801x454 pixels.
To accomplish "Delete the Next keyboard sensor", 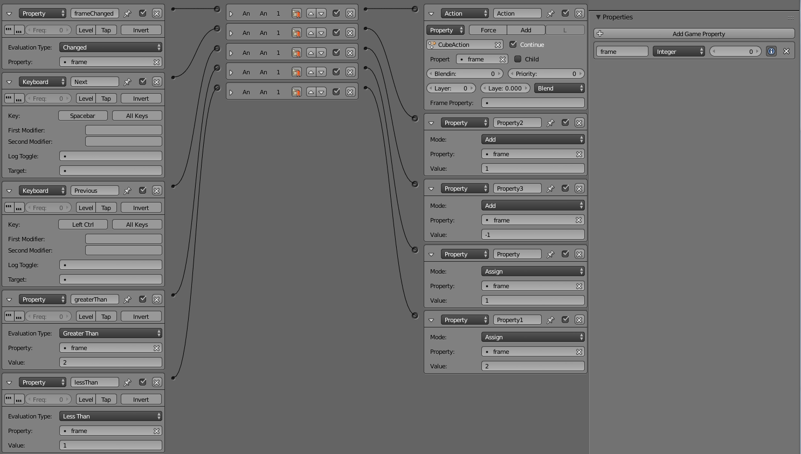I will point(156,82).
